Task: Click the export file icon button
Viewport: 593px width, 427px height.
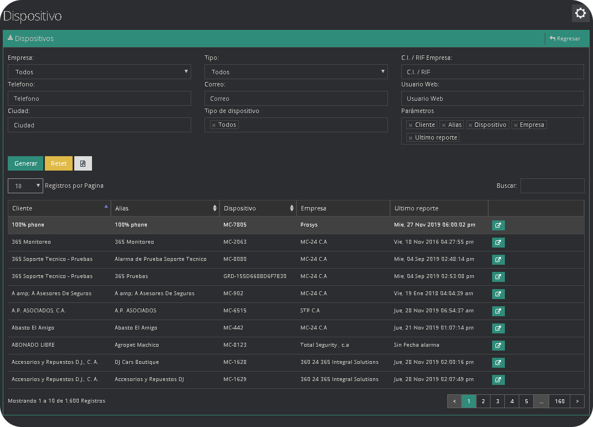Action: 83,163
